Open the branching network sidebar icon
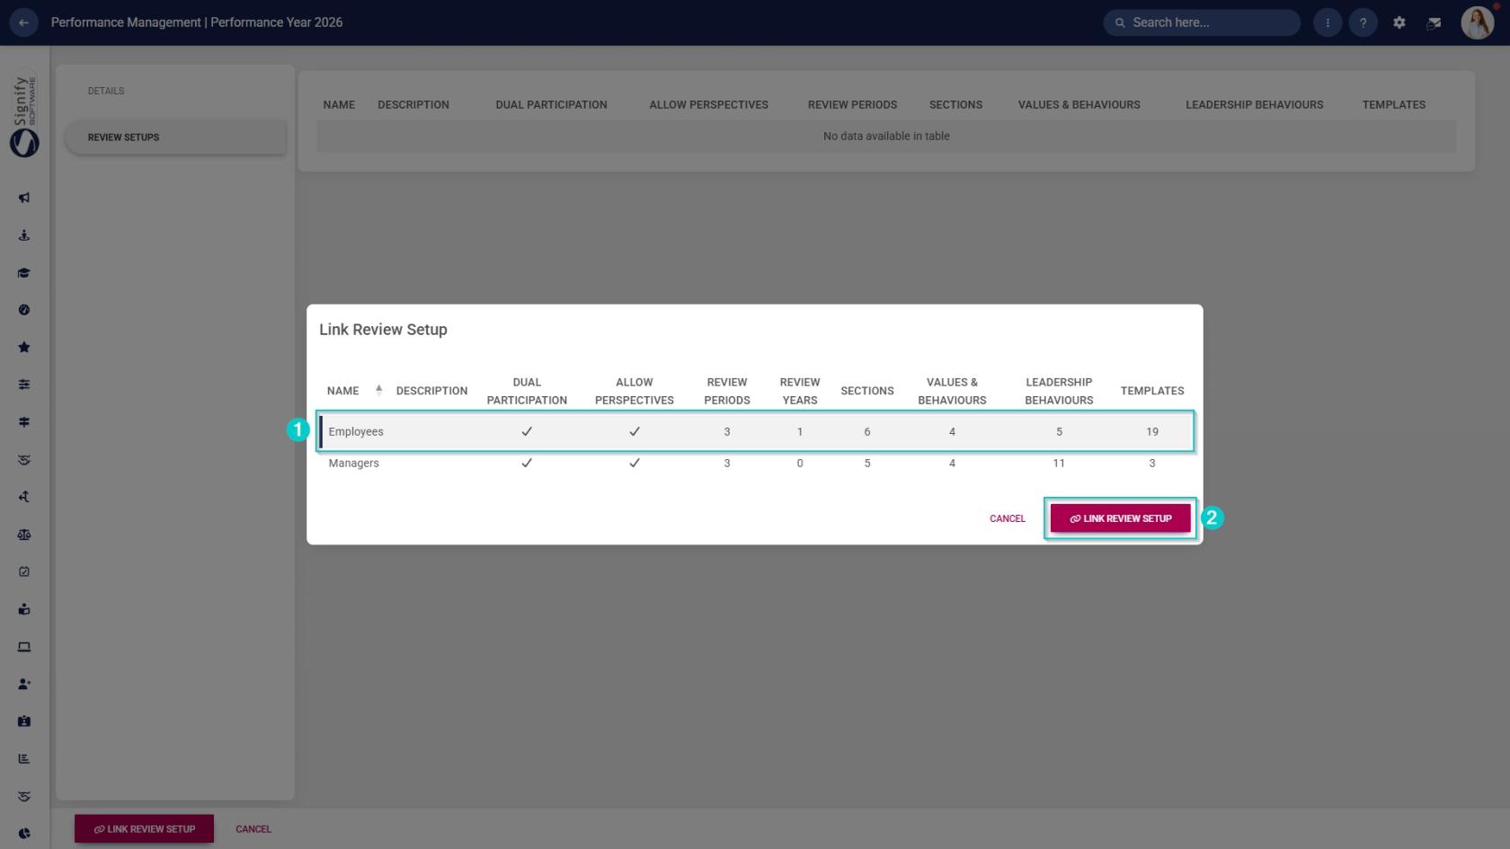 (x=24, y=497)
